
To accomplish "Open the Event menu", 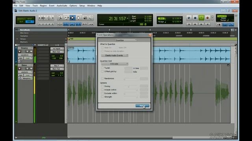I will (x=52, y=5).
